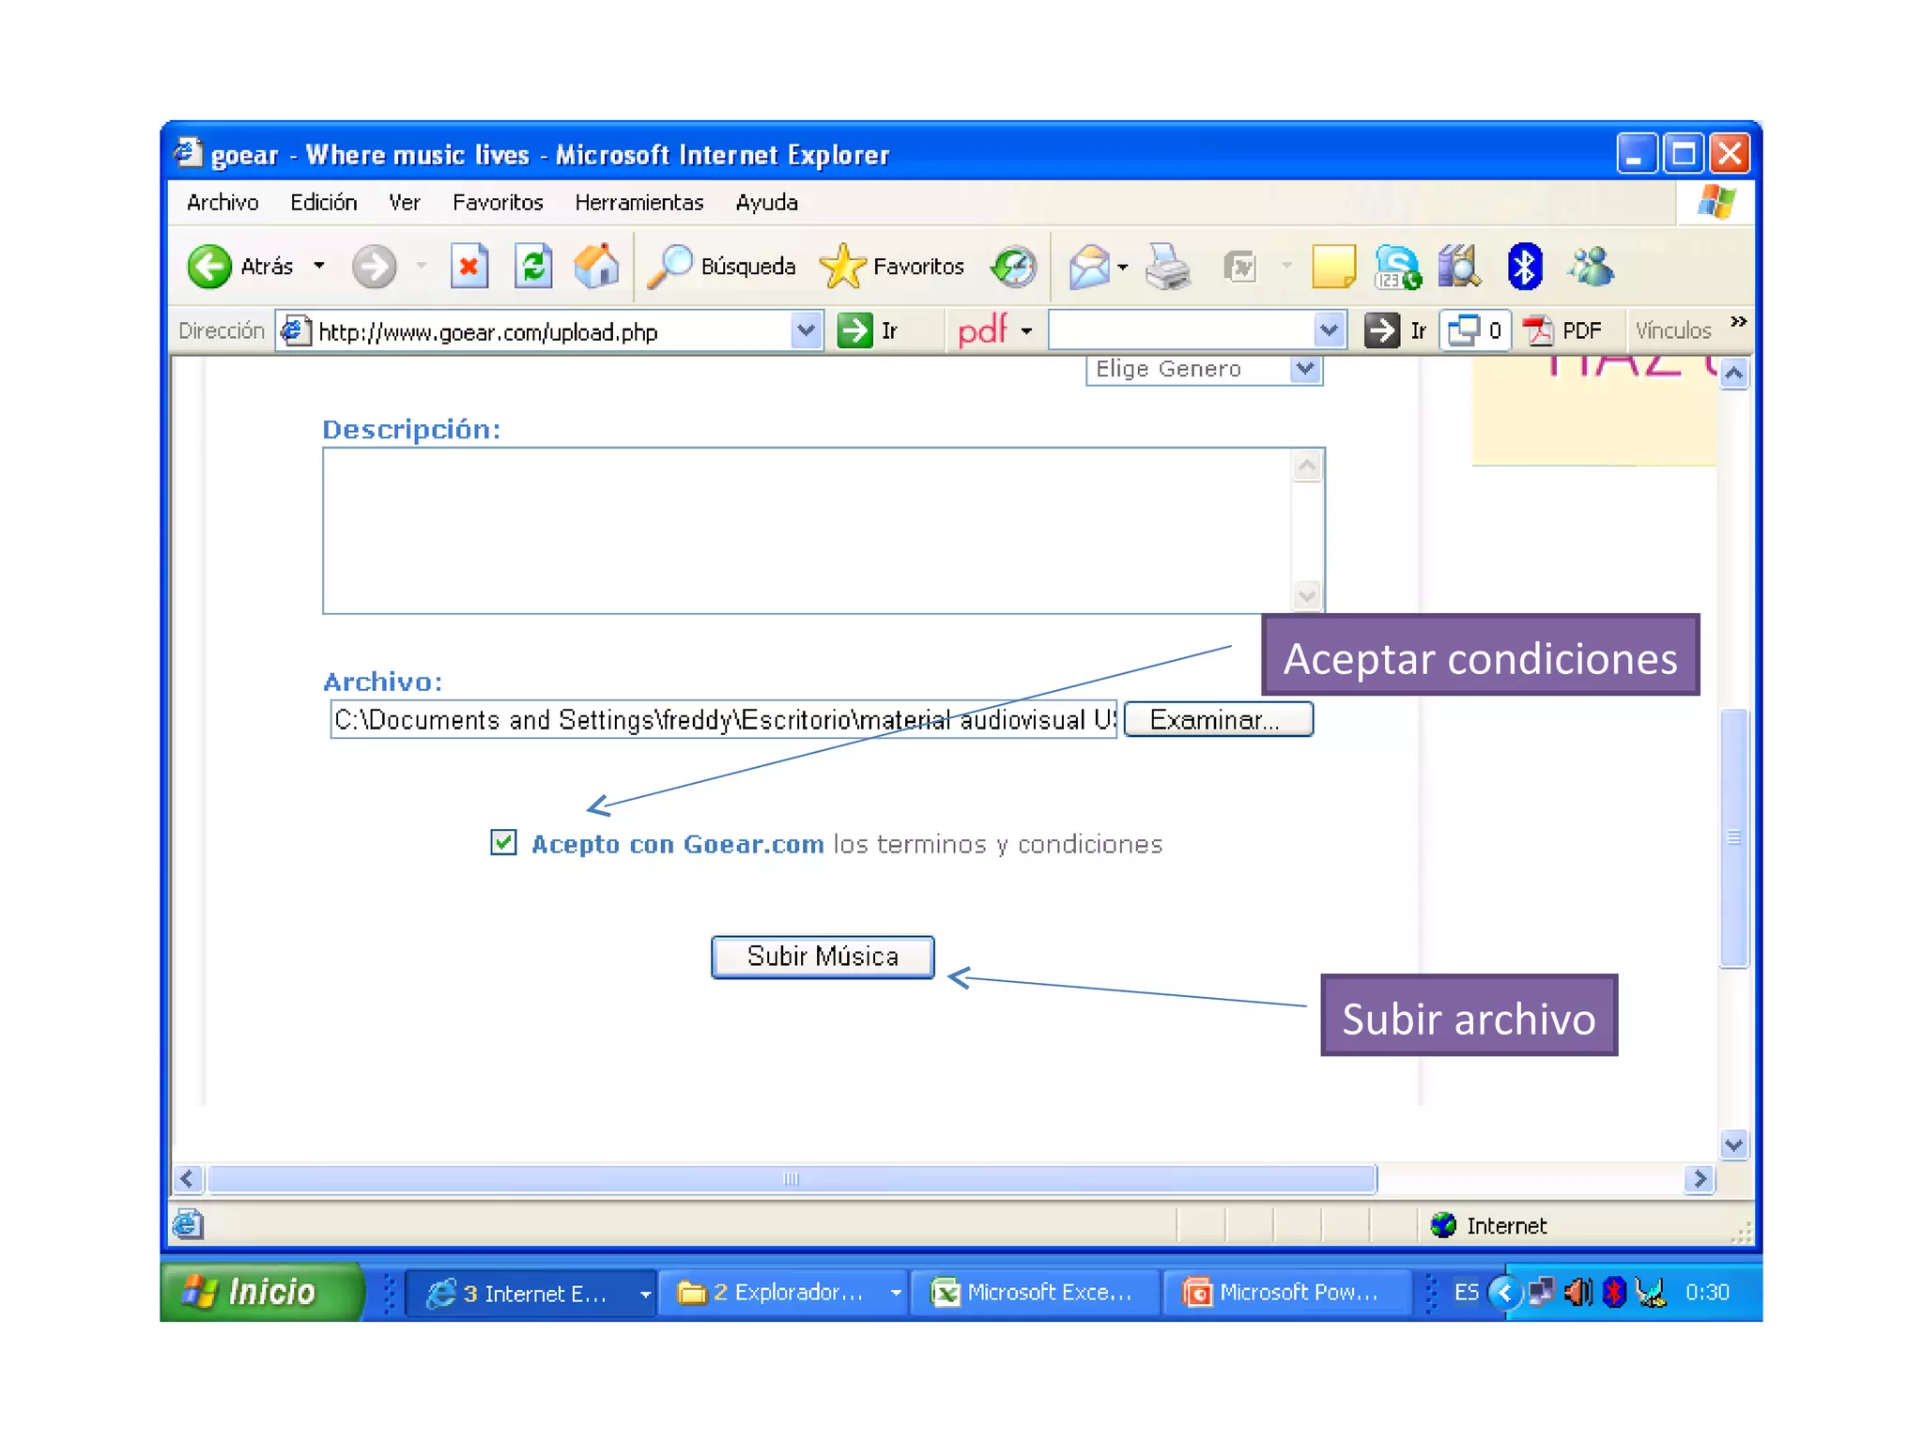Click the Internet zone status bar entry
The width and height of the screenshot is (1923, 1442).
coord(1489,1225)
